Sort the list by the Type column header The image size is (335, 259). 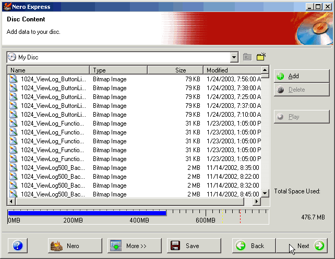[118, 70]
